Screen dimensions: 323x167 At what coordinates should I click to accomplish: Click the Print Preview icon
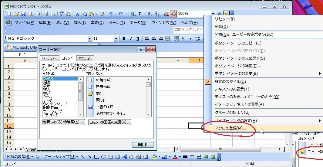[x=53, y=14]
